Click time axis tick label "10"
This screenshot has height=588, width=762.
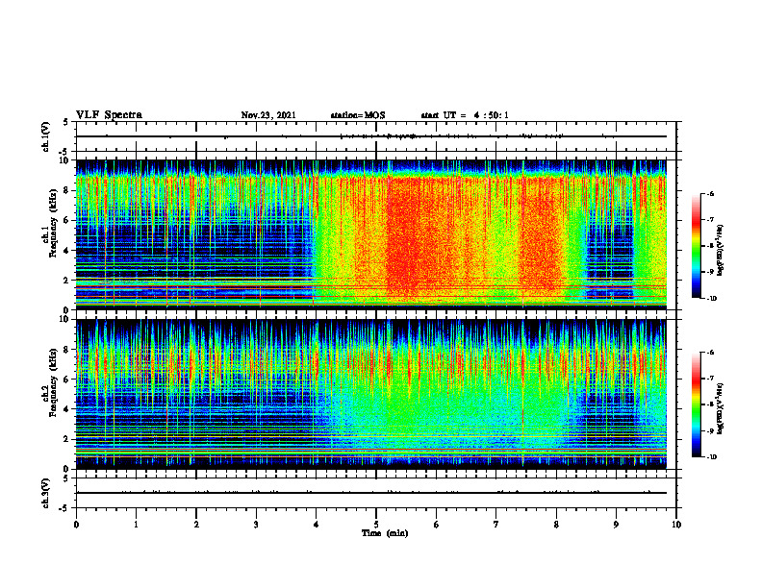(x=676, y=525)
